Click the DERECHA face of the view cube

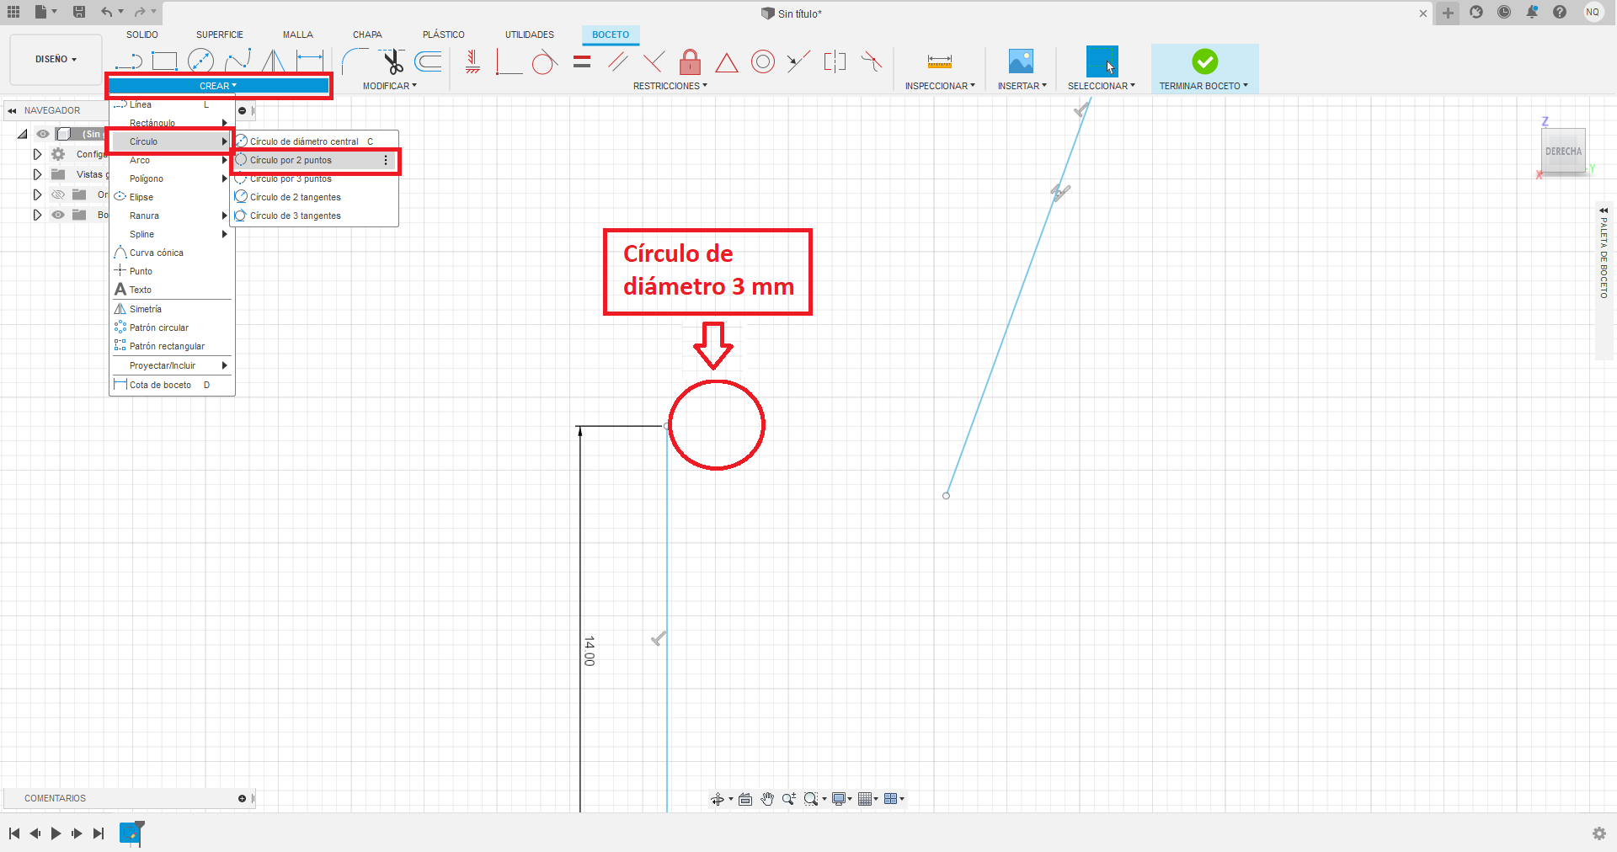1563,152
